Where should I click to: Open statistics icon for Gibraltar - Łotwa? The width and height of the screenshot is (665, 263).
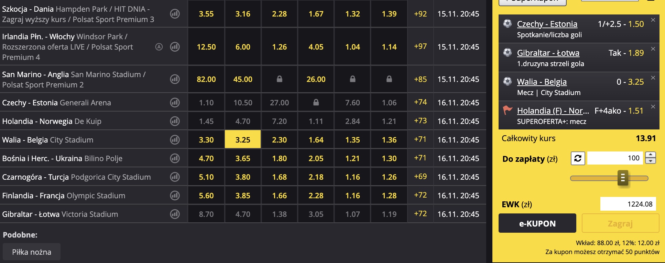tap(175, 214)
